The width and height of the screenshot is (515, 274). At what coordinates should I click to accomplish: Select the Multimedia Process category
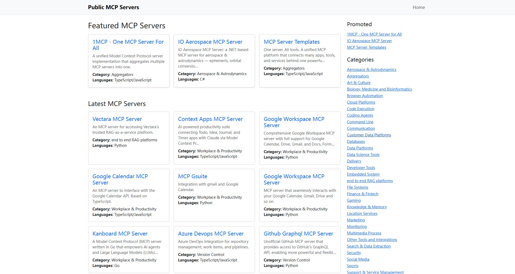(364, 233)
